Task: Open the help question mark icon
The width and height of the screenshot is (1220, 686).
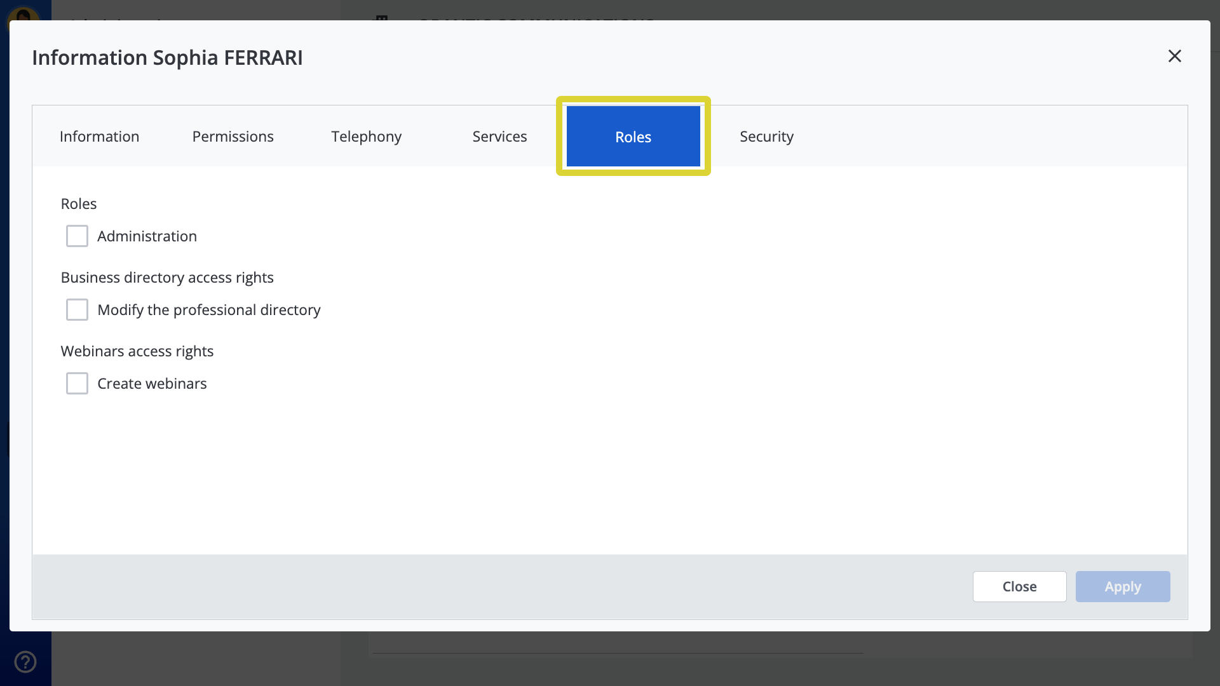Action: pyautogui.click(x=25, y=661)
